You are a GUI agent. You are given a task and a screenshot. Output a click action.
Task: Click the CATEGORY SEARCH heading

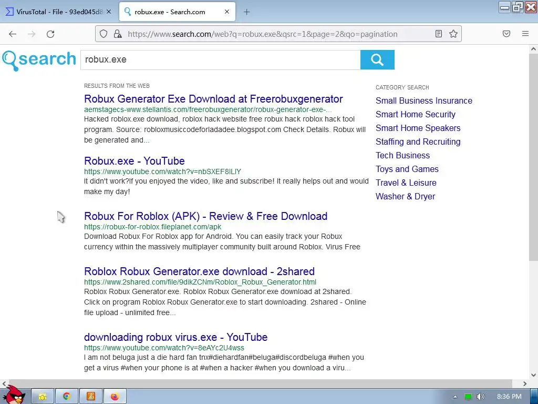[x=402, y=87]
